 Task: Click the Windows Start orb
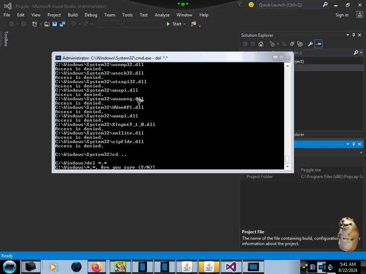[10, 267]
